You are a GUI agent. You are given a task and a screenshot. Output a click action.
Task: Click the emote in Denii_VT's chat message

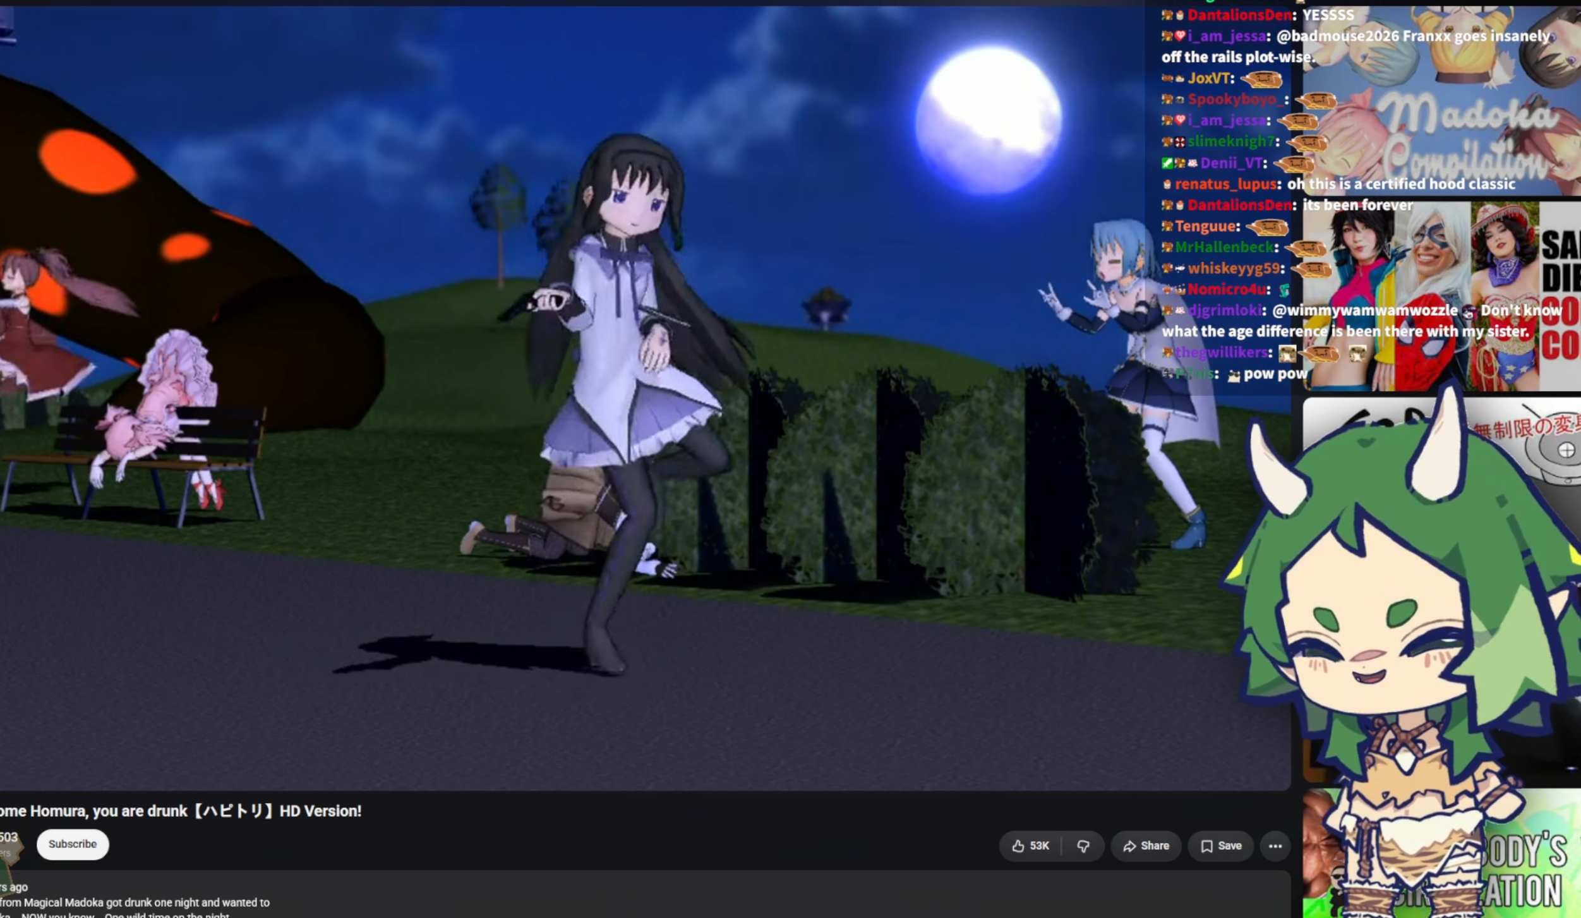point(1294,164)
